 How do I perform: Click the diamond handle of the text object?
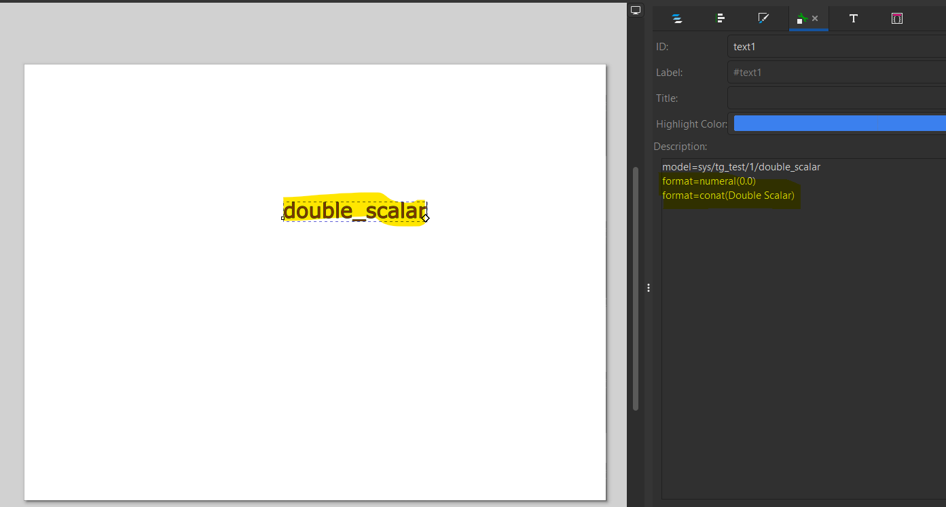[x=425, y=218]
